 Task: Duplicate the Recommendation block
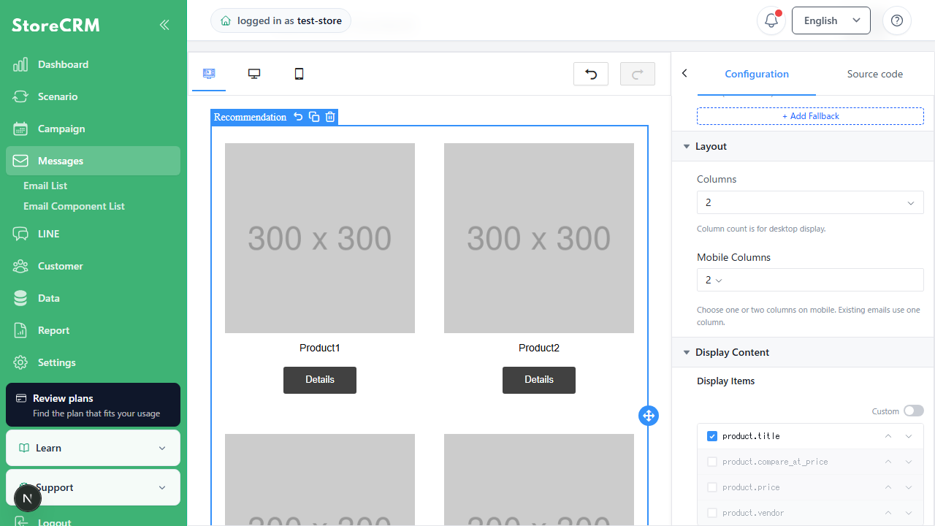(x=314, y=117)
